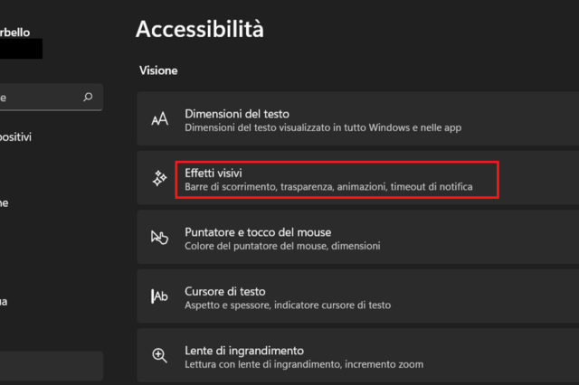Click the "Ab" text cursor icon
Screen dimensions: 579x385
159,297
